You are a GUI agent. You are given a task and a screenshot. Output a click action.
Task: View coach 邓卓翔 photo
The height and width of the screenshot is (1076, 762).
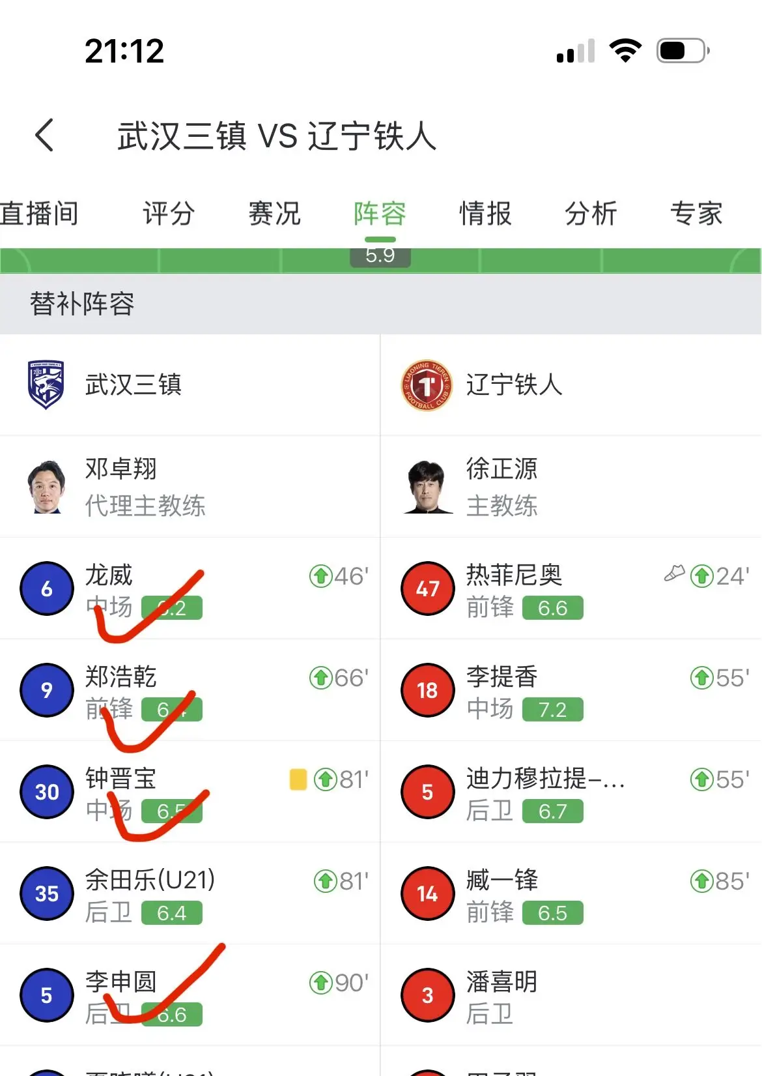click(47, 487)
